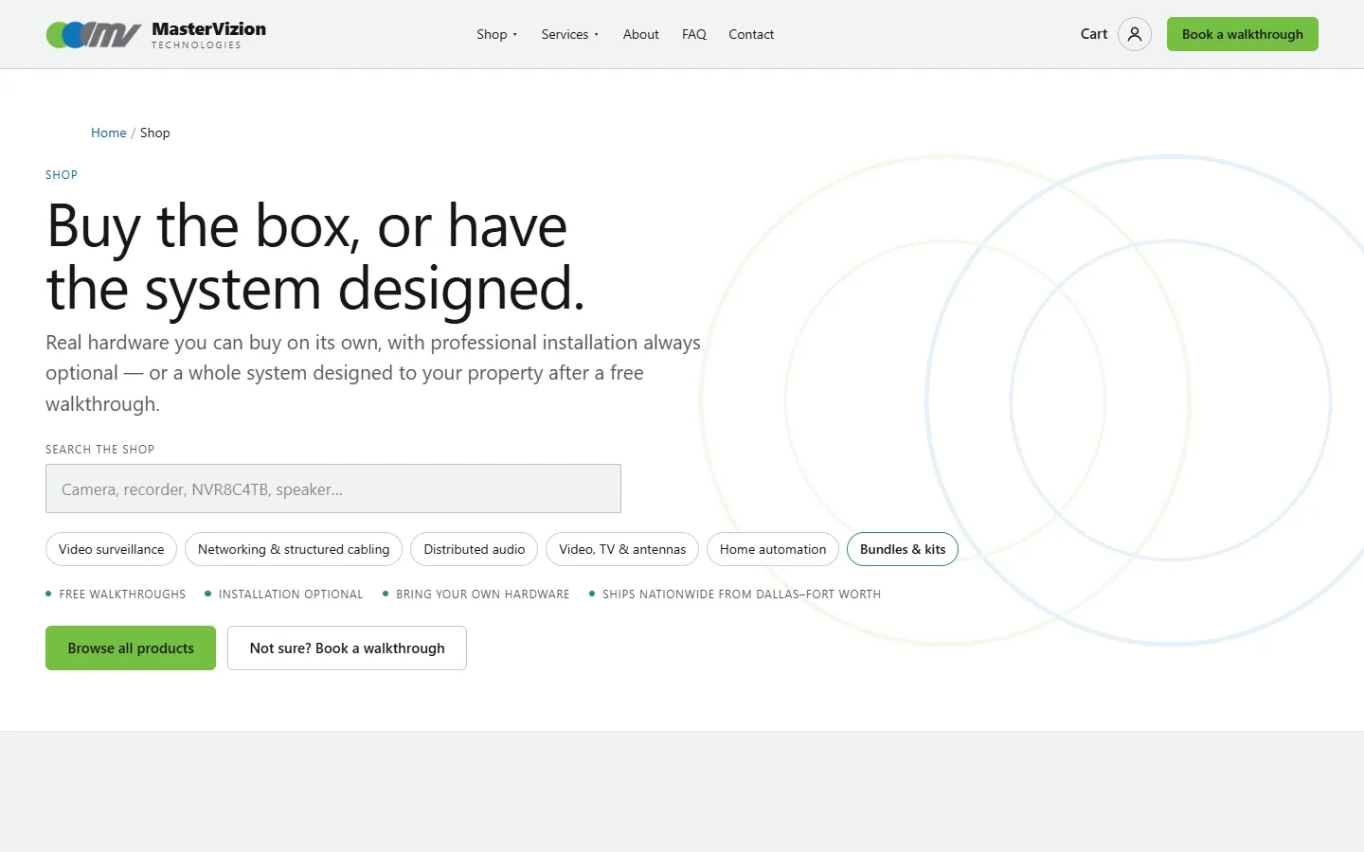Open the Bundles & kits category
Viewport: 1364px width, 852px height.
[x=903, y=549]
